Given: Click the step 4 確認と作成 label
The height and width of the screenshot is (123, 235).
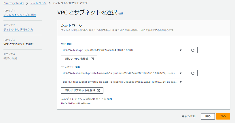Looking at the screenshot, I should point(10,58).
